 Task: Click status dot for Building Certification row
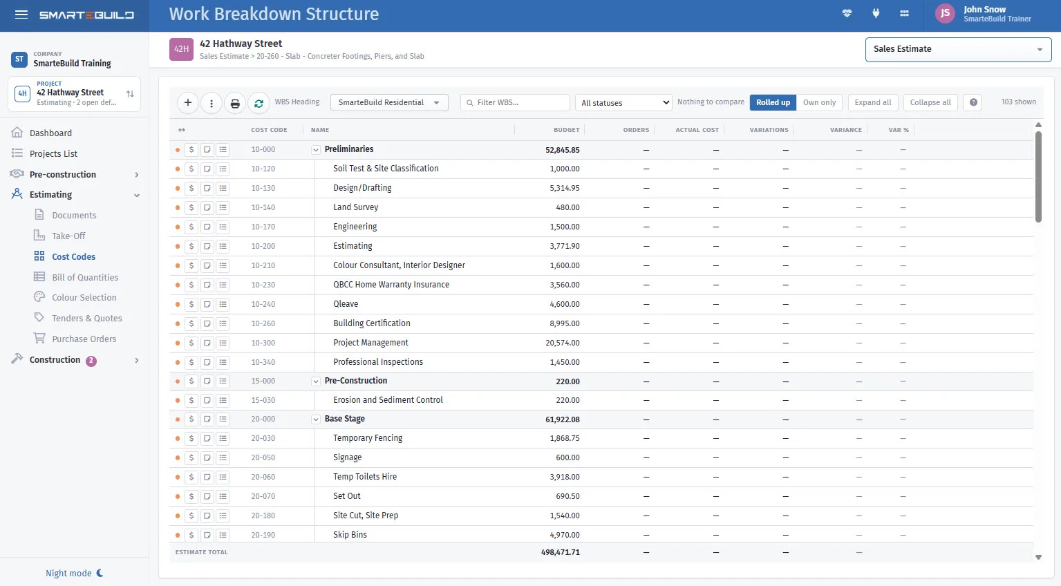pyautogui.click(x=178, y=324)
